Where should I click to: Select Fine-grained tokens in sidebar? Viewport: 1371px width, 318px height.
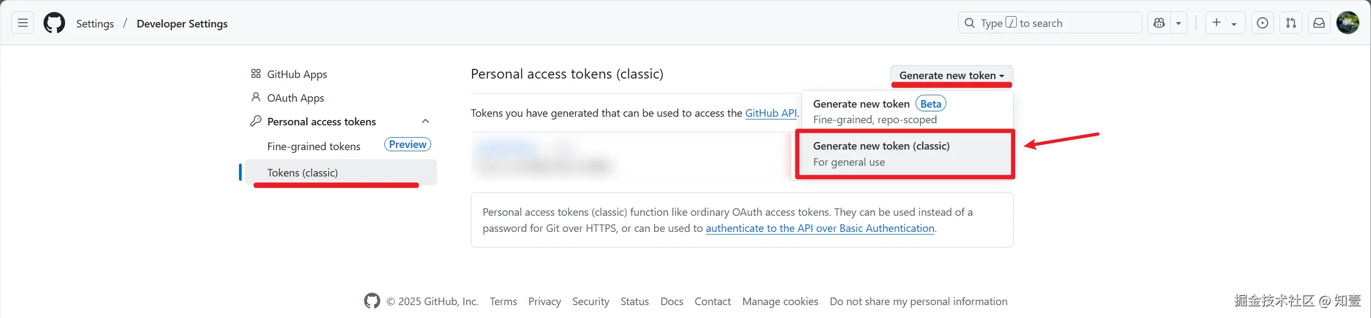[314, 146]
